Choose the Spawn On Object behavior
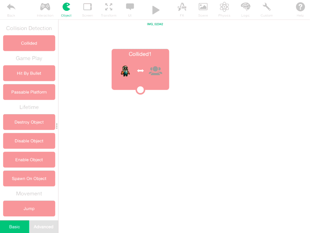 (29, 179)
